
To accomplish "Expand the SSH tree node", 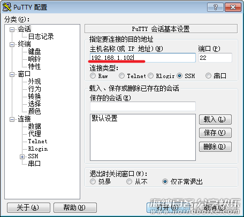I will click(22, 157).
